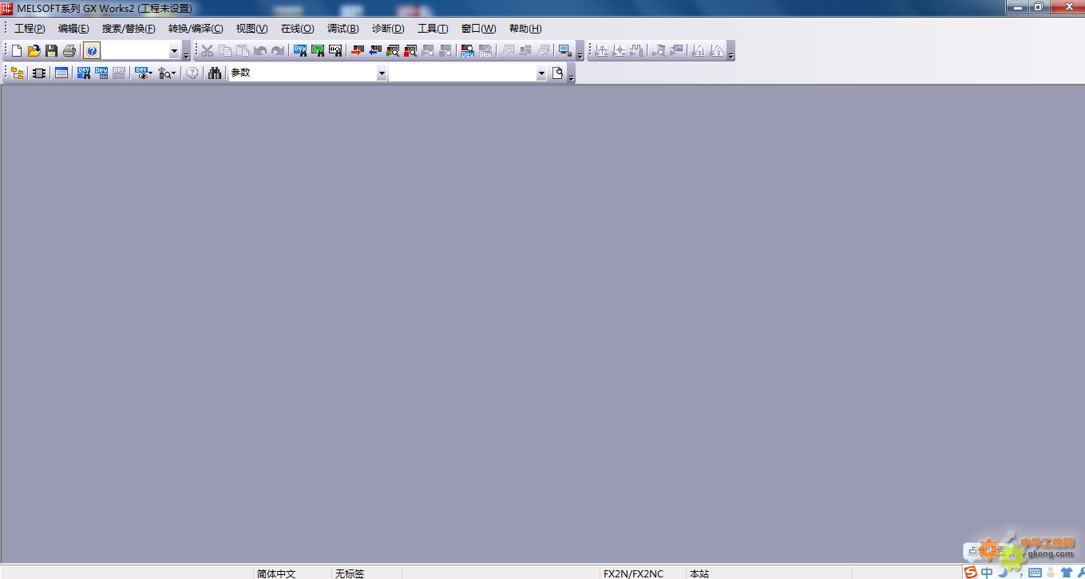Toggle the output window panel icon
Screen dimensions: 1085x579
coord(61,73)
